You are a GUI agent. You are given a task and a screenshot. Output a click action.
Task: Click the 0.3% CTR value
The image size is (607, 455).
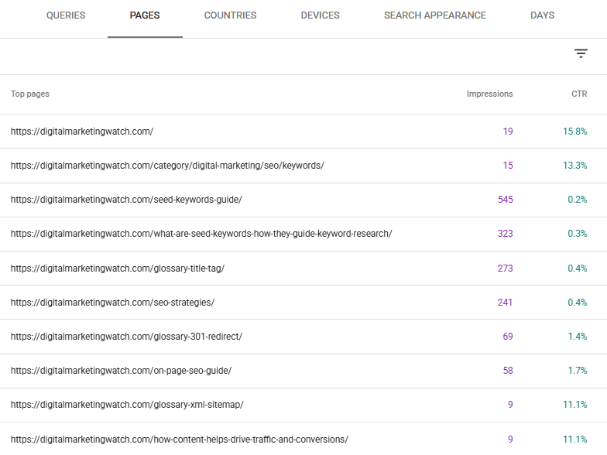(x=578, y=234)
